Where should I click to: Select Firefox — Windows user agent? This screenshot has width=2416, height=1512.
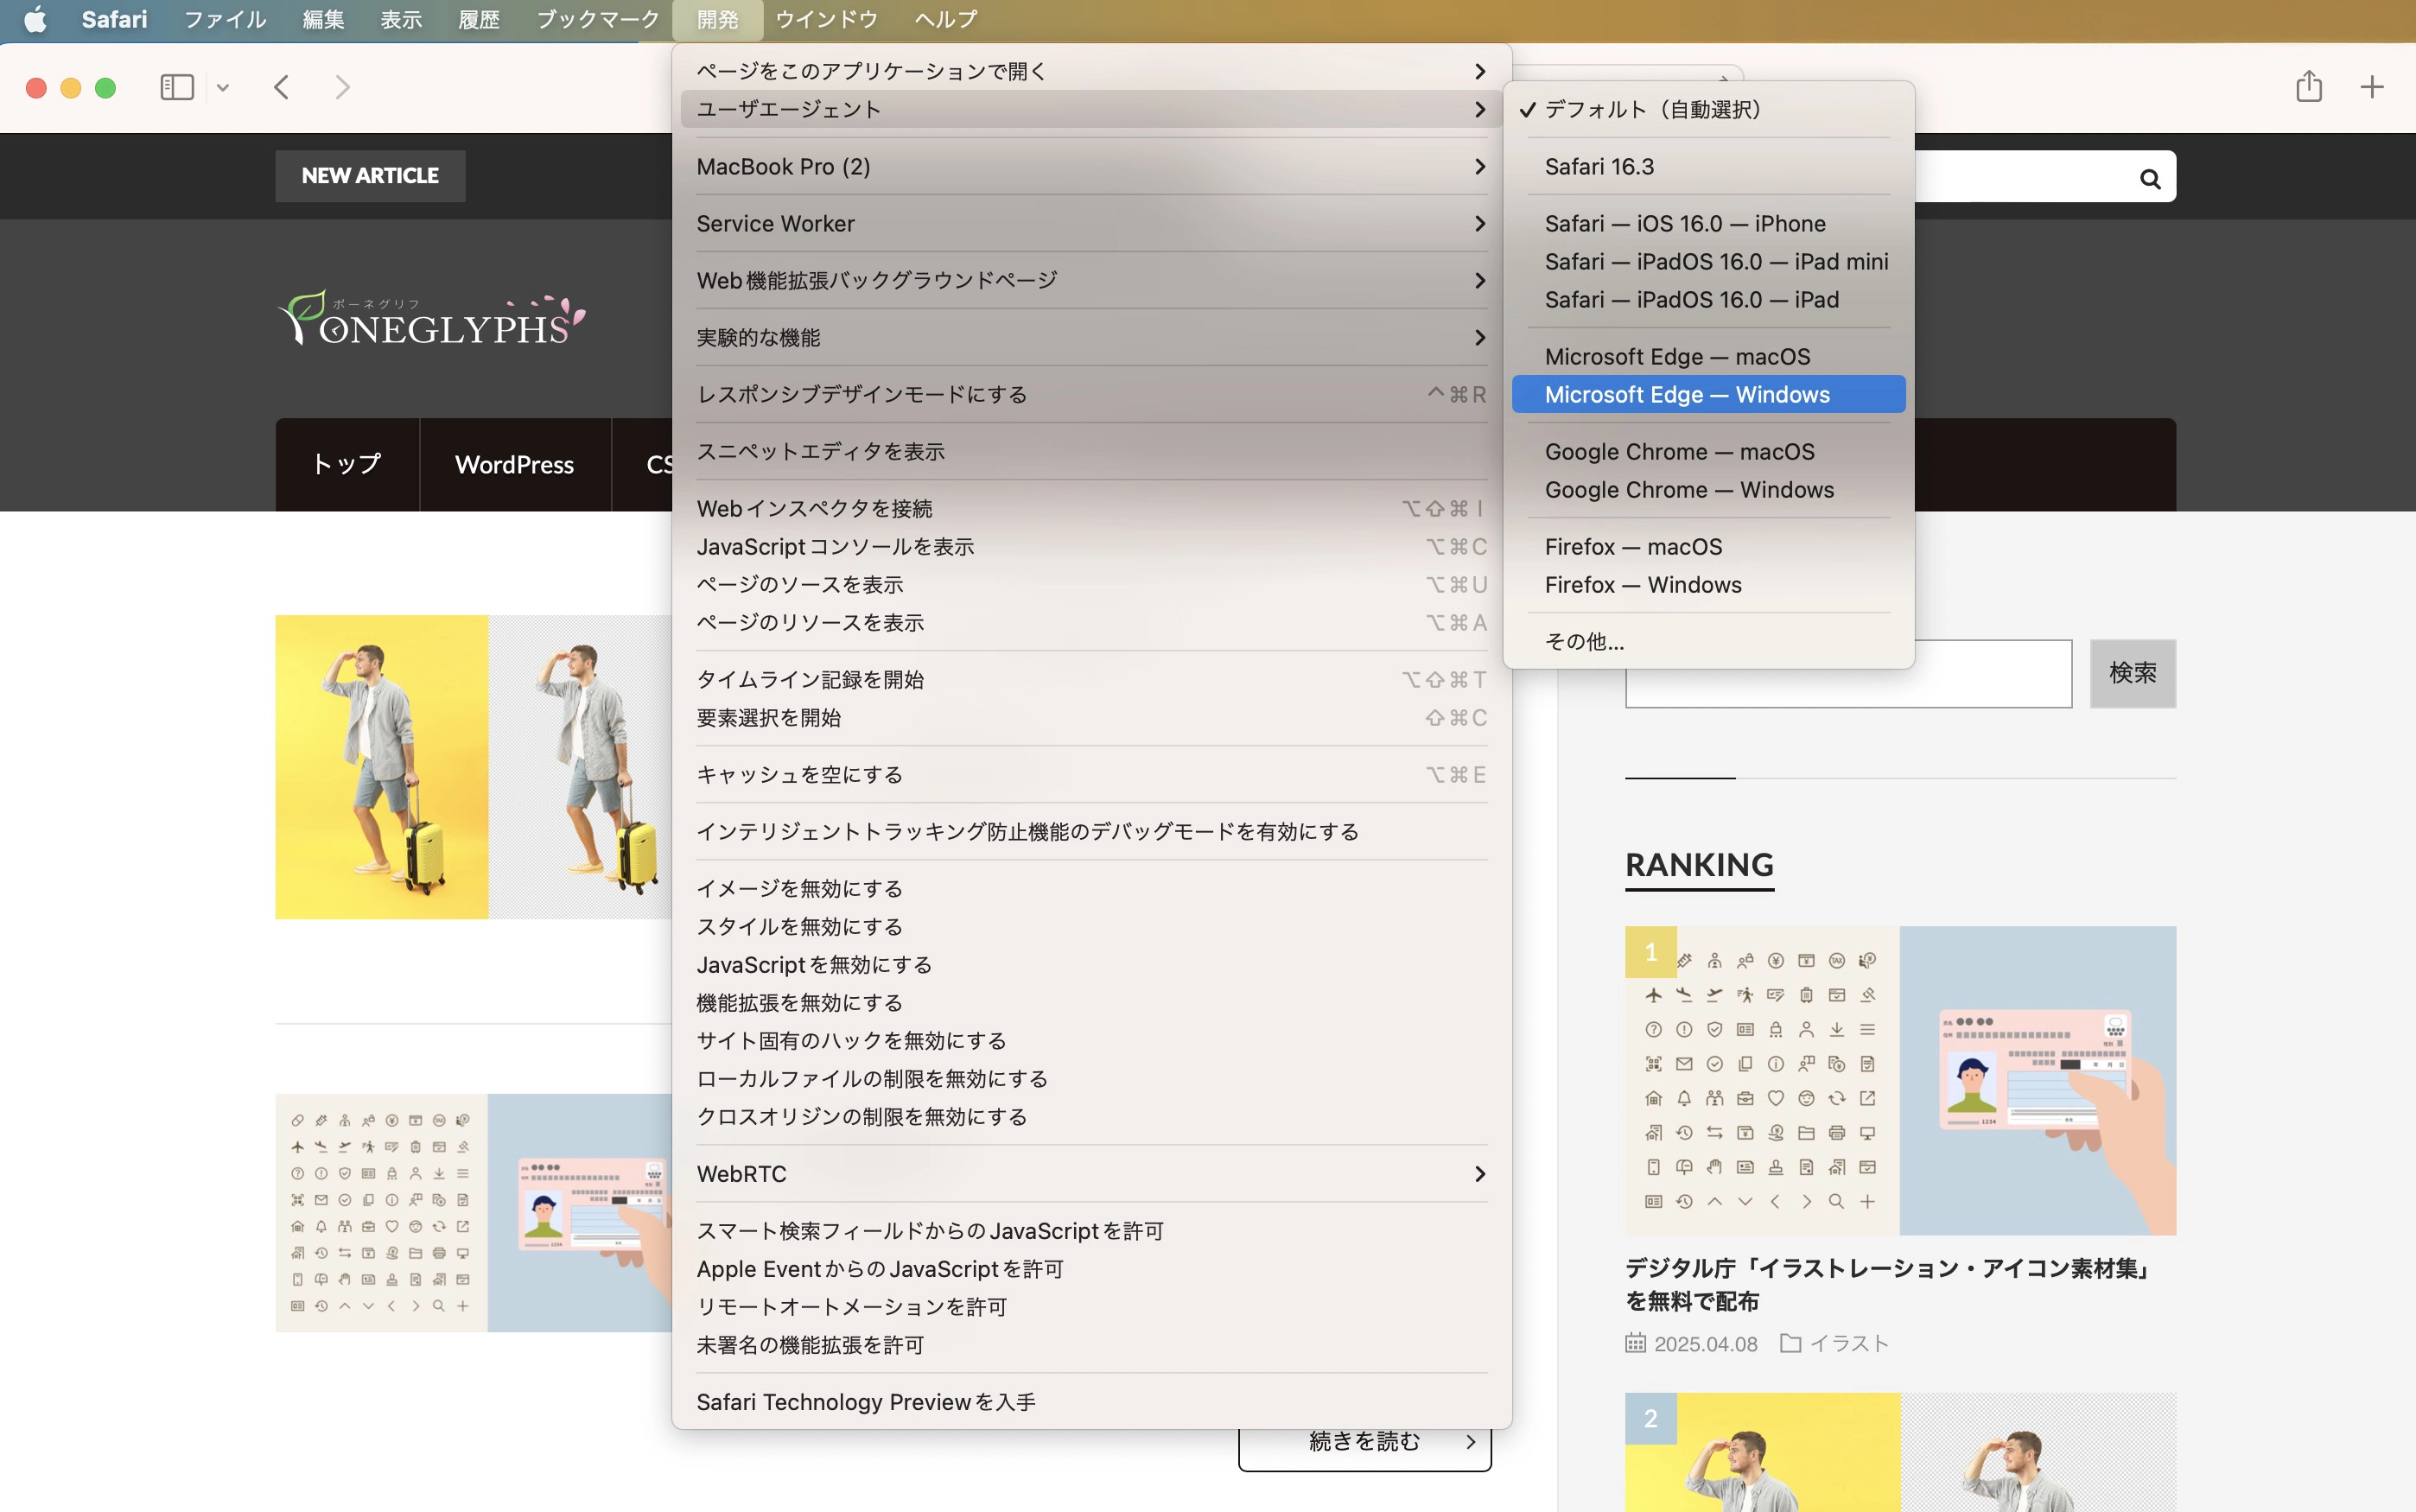tap(1708, 584)
